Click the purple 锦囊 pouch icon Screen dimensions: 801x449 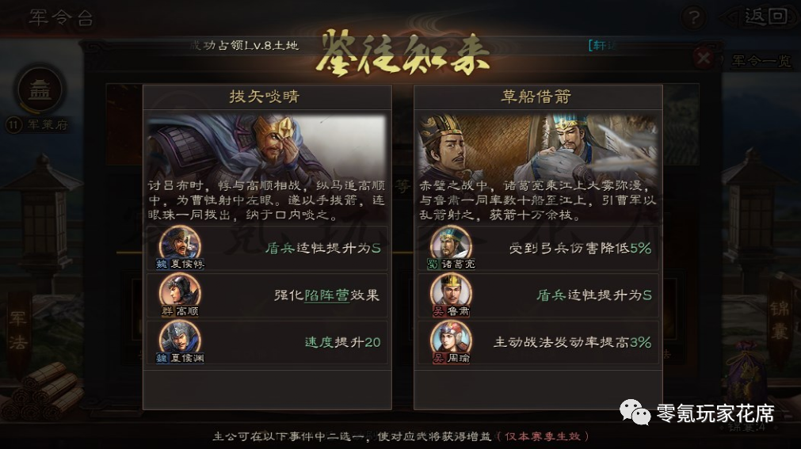747,374
